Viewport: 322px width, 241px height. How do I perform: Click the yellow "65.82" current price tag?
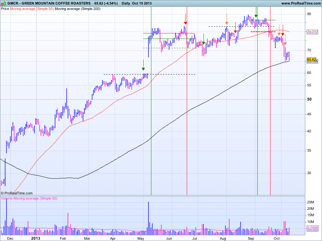pos(311,60)
